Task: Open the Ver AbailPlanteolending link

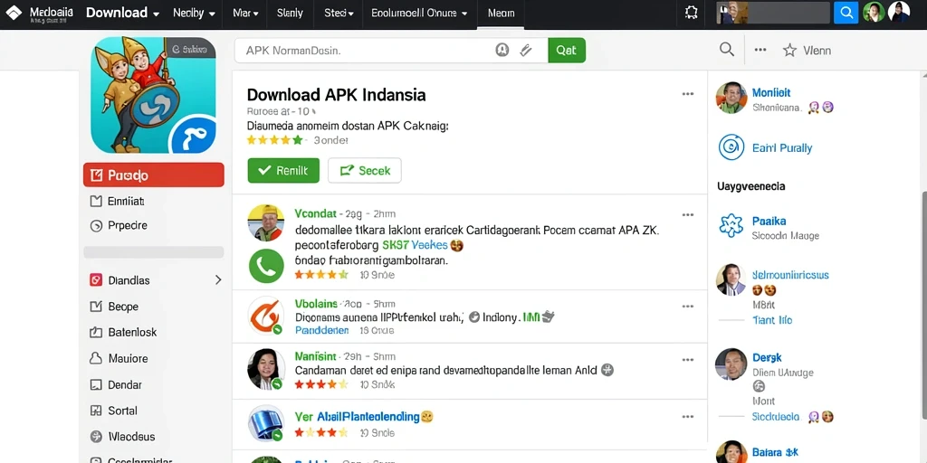Action: tap(357, 417)
